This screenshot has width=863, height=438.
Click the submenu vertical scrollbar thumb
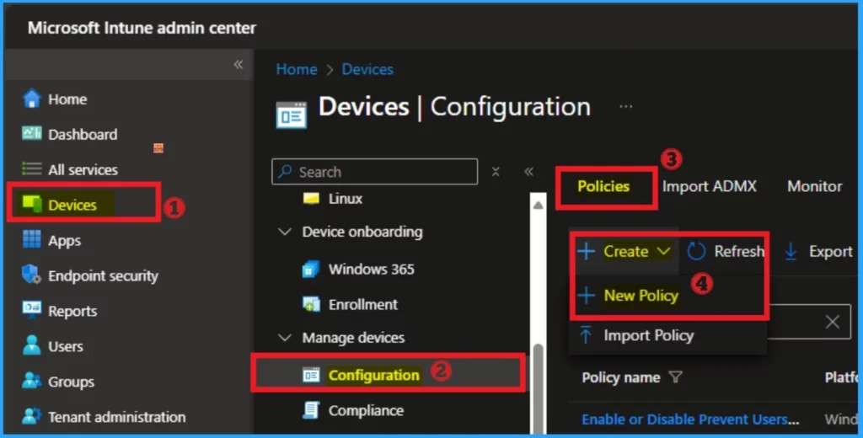(539, 388)
